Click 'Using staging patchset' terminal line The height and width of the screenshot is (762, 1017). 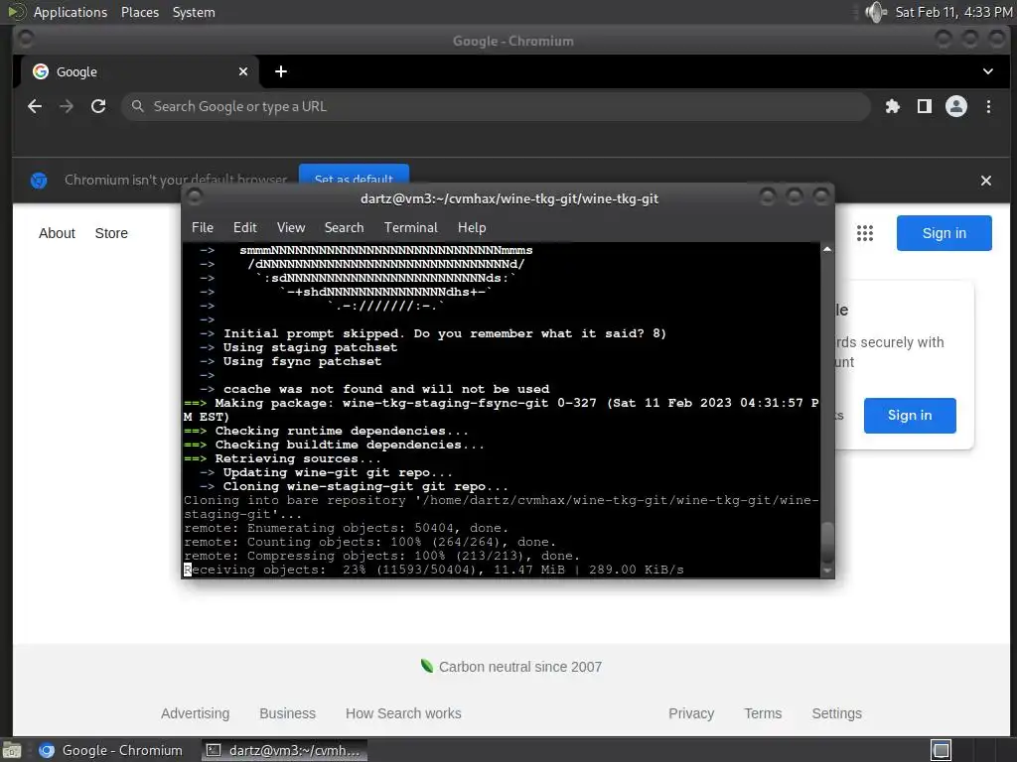310,347
